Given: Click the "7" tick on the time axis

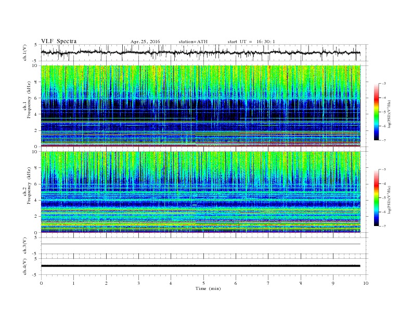Looking at the screenshot, I should click(268, 283).
